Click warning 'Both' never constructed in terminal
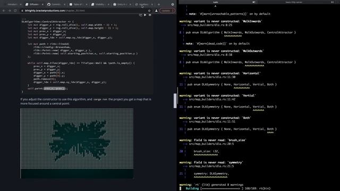The width and height of the screenshot is (340, 191). 215,118
